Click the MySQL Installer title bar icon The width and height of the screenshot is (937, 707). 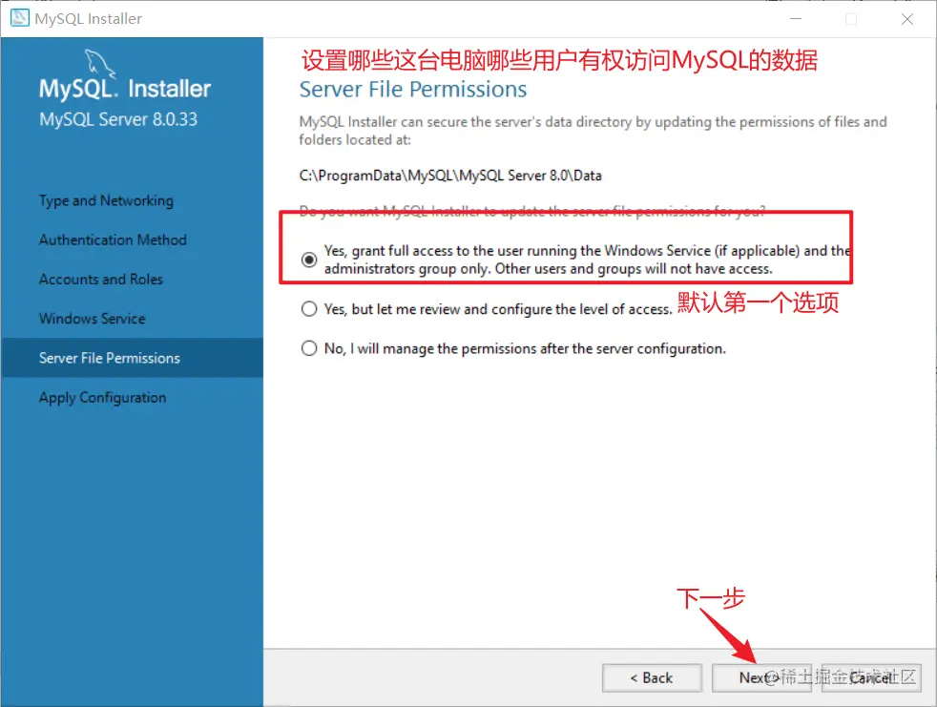pos(20,18)
